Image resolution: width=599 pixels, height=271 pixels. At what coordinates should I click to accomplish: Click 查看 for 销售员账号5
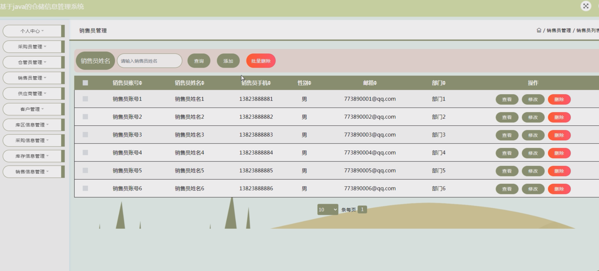pyautogui.click(x=507, y=171)
